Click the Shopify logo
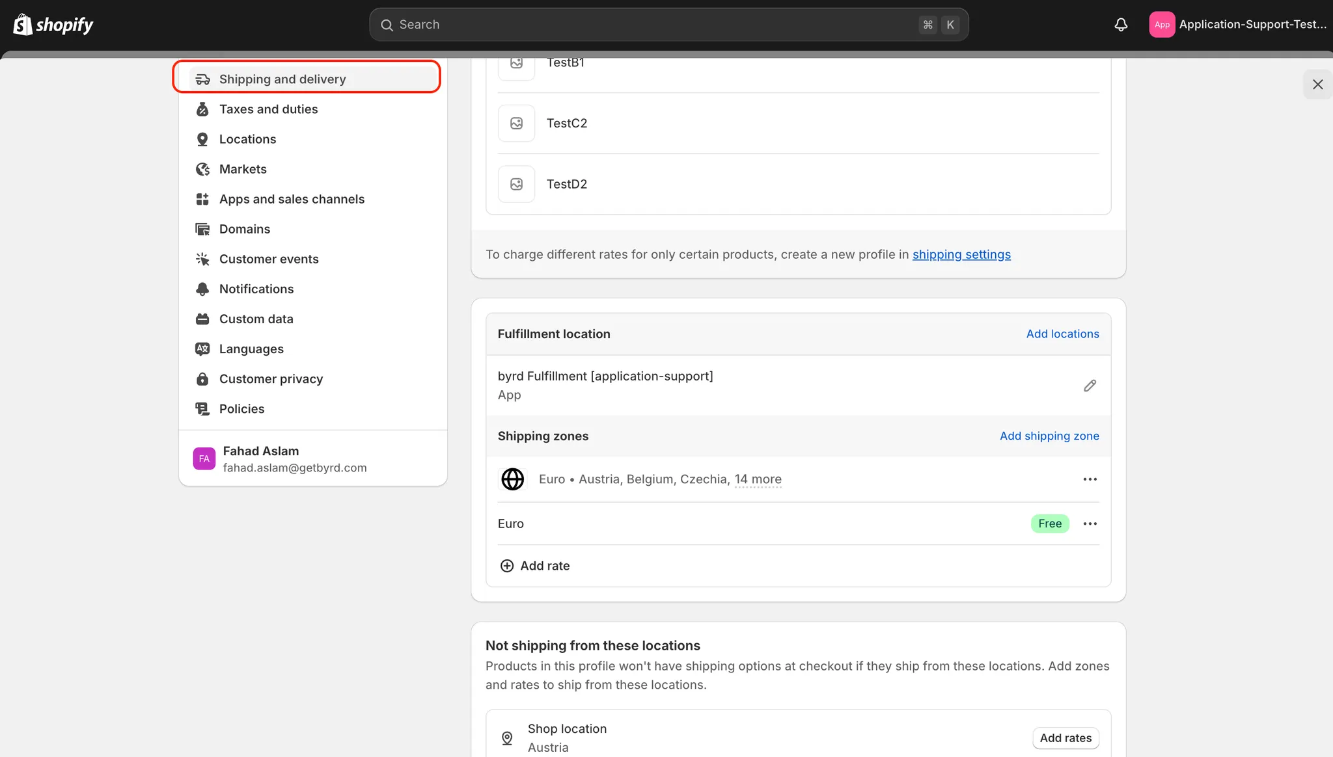 (53, 25)
